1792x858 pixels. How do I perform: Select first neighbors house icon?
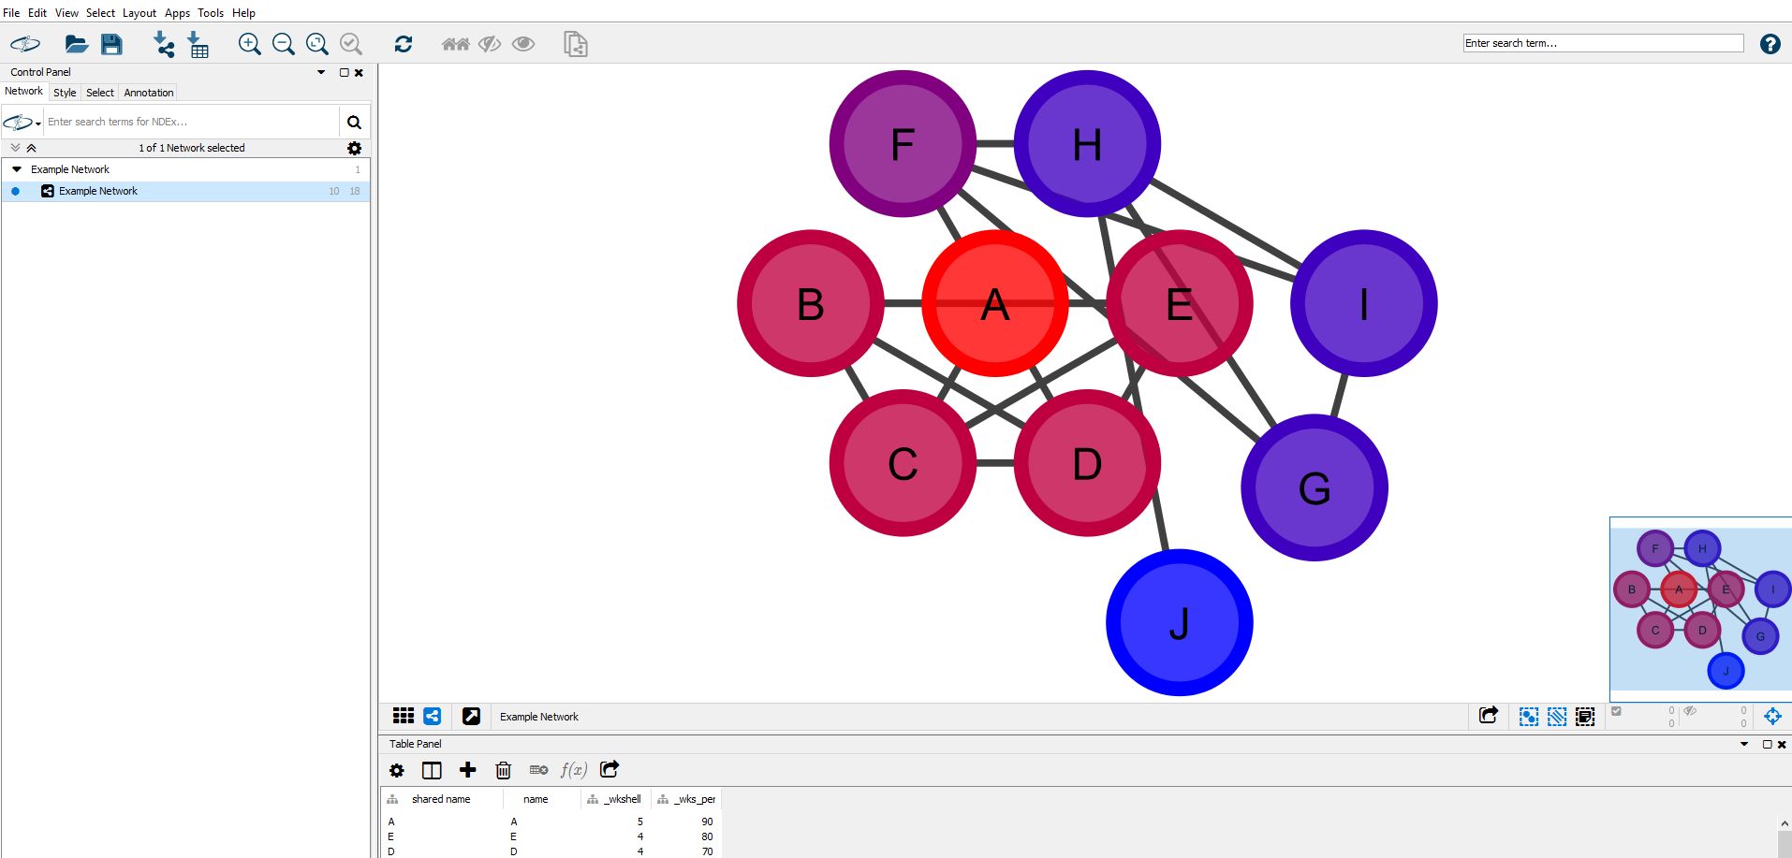tap(456, 44)
